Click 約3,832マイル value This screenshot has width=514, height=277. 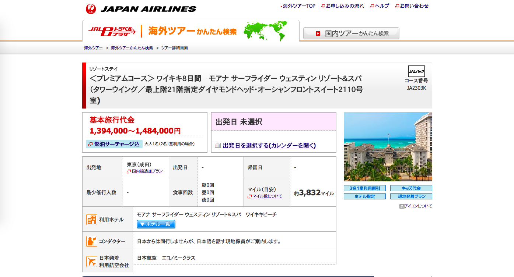tap(314, 193)
